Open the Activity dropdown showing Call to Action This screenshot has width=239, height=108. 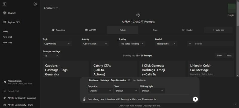[95, 44]
